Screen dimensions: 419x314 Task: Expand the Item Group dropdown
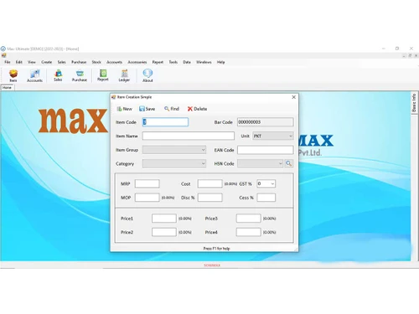pyautogui.click(x=174, y=150)
